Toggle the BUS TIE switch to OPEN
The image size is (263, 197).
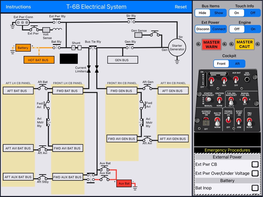click(x=218, y=122)
